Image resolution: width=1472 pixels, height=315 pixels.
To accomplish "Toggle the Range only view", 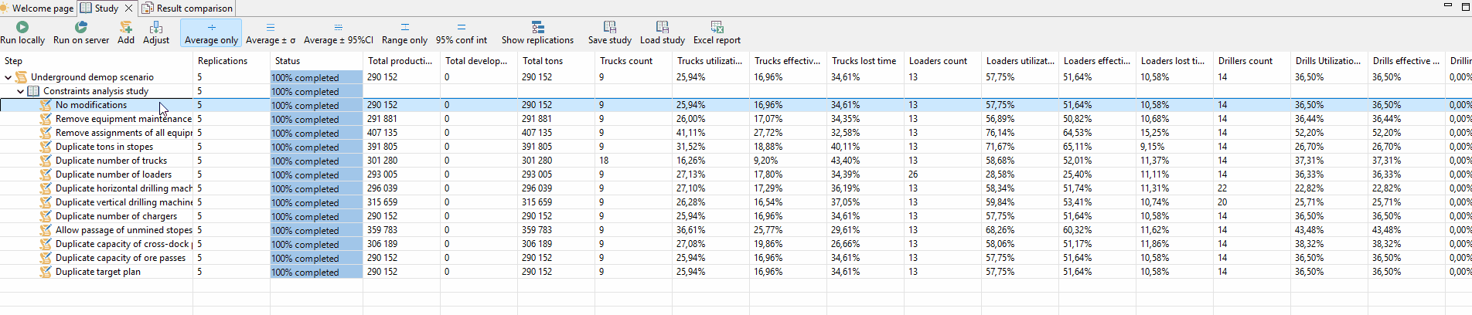I will [404, 33].
